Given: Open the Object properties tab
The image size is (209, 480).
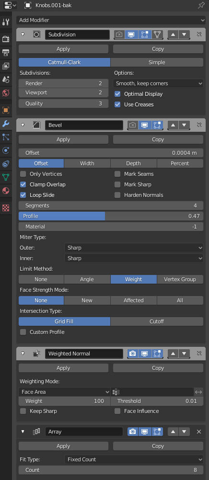Looking at the screenshot, I should (6, 110).
